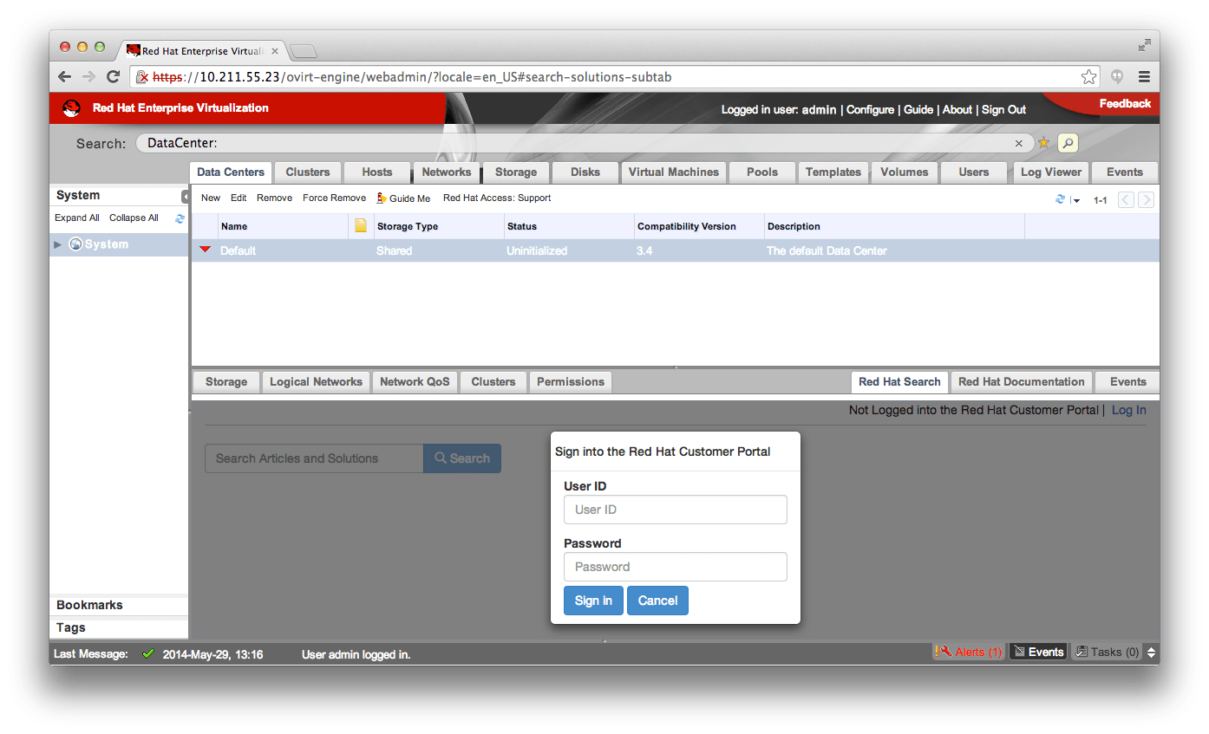Click the Log In link for Customer Portal

click(x=1128, y=409)
